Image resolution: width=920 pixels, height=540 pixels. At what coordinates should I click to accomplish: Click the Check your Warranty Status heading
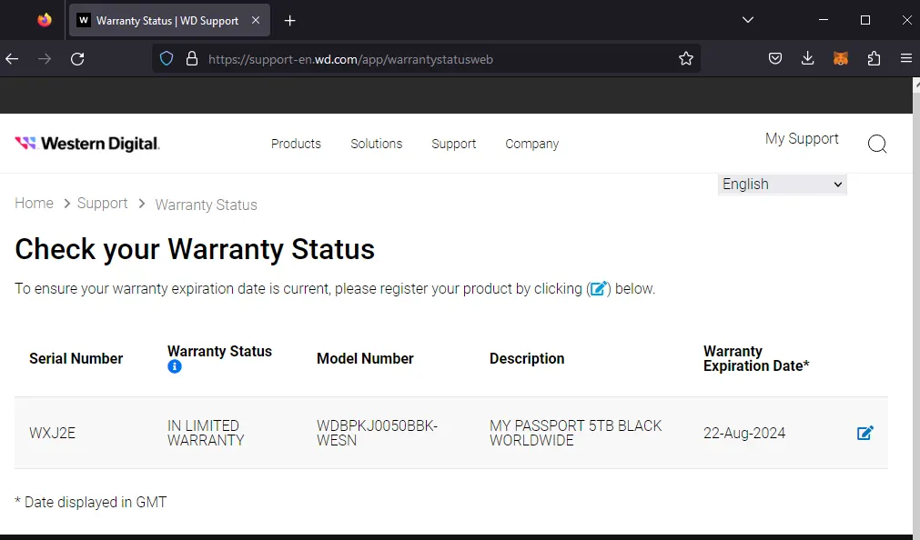(x=195, y=248)
